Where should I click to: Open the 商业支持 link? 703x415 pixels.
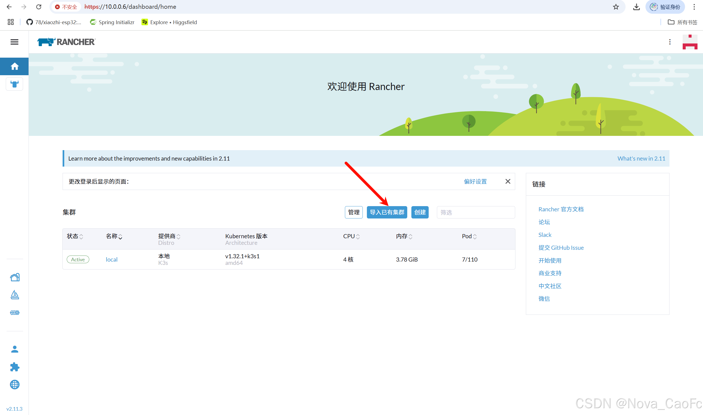click(550, 273)
